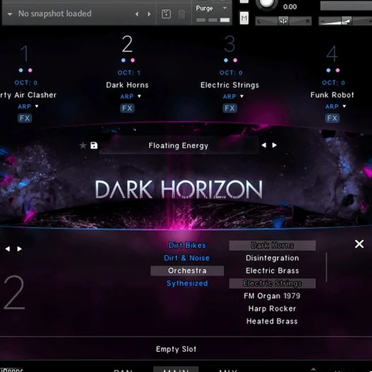
Task: Click the tune knob
Action: (267, 3)
